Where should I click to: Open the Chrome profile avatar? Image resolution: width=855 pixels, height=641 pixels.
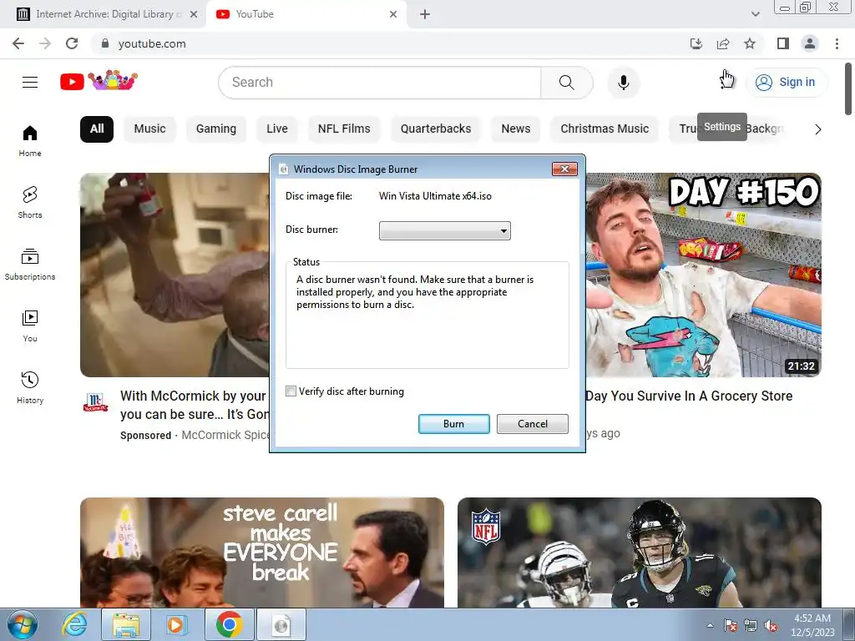(x=810, y=43)
